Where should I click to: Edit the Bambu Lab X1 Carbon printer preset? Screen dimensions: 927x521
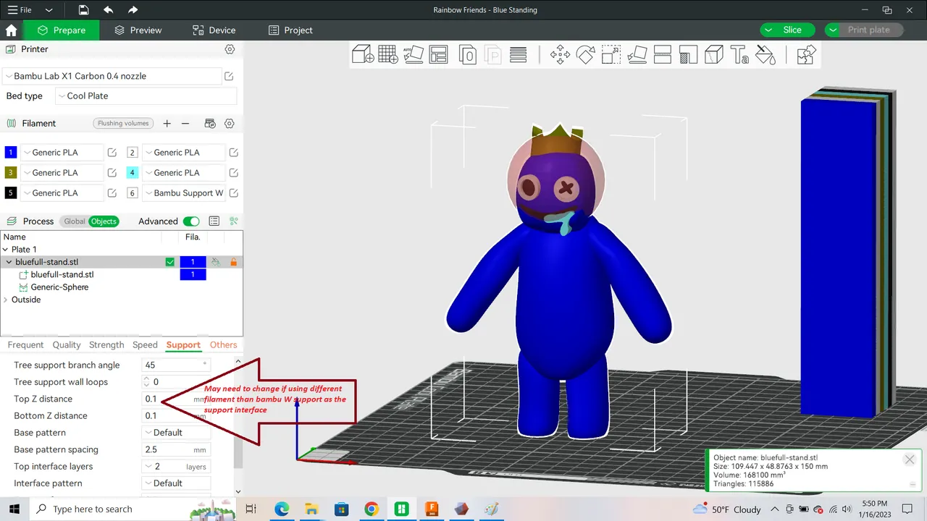pos(229,76)
